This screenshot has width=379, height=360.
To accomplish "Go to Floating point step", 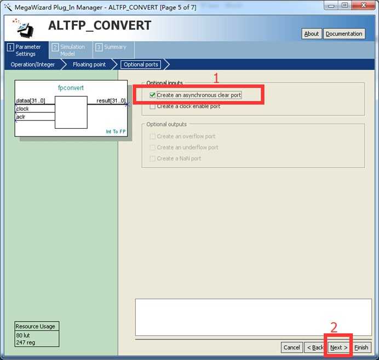I will coord(89,65).
